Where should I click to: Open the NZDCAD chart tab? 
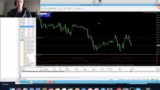(x=53, y=67)
